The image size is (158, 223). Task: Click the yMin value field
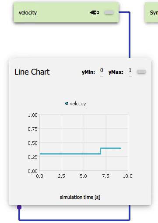tap(102, 72)
